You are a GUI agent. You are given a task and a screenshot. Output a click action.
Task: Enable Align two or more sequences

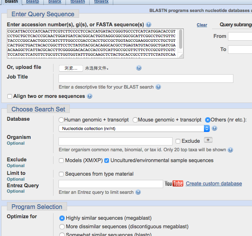10,96
